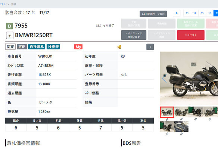Viewport: 218px width, 163px height.
Task: Collapse panel with the gray chevron button
Action: [150, 47]
